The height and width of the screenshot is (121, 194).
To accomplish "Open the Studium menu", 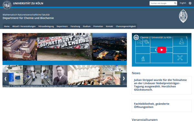I will (87, 26).
